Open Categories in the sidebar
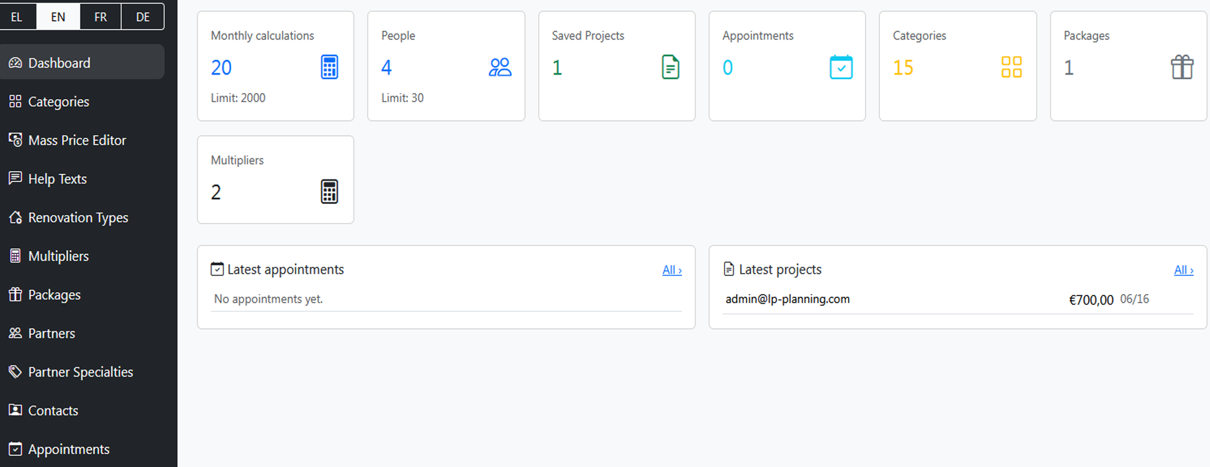The height and width of the screenshot is (467, 1210). point(82,102)
